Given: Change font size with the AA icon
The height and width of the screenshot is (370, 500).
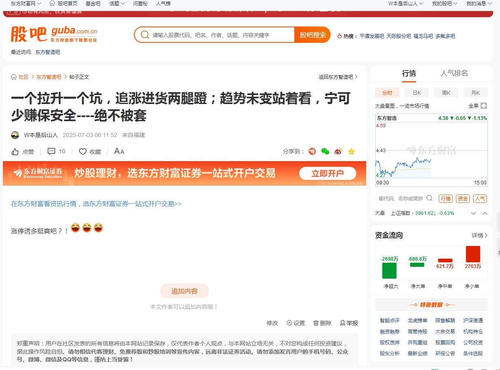Looking at the screenshot, I should point(119,151).
